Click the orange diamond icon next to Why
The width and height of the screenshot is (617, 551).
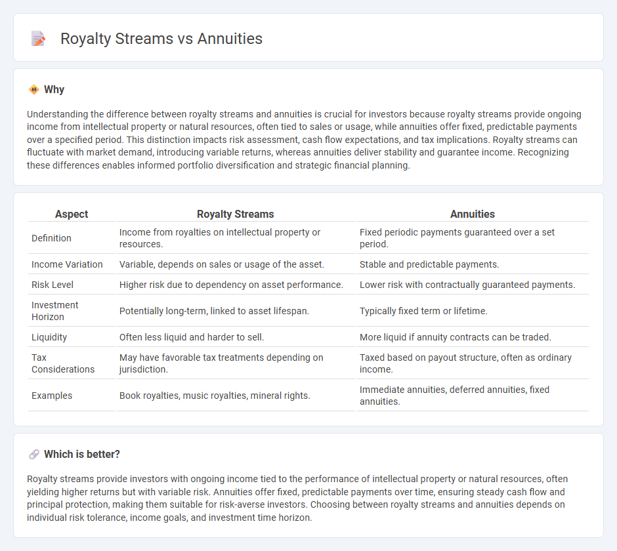pos(34,90)
